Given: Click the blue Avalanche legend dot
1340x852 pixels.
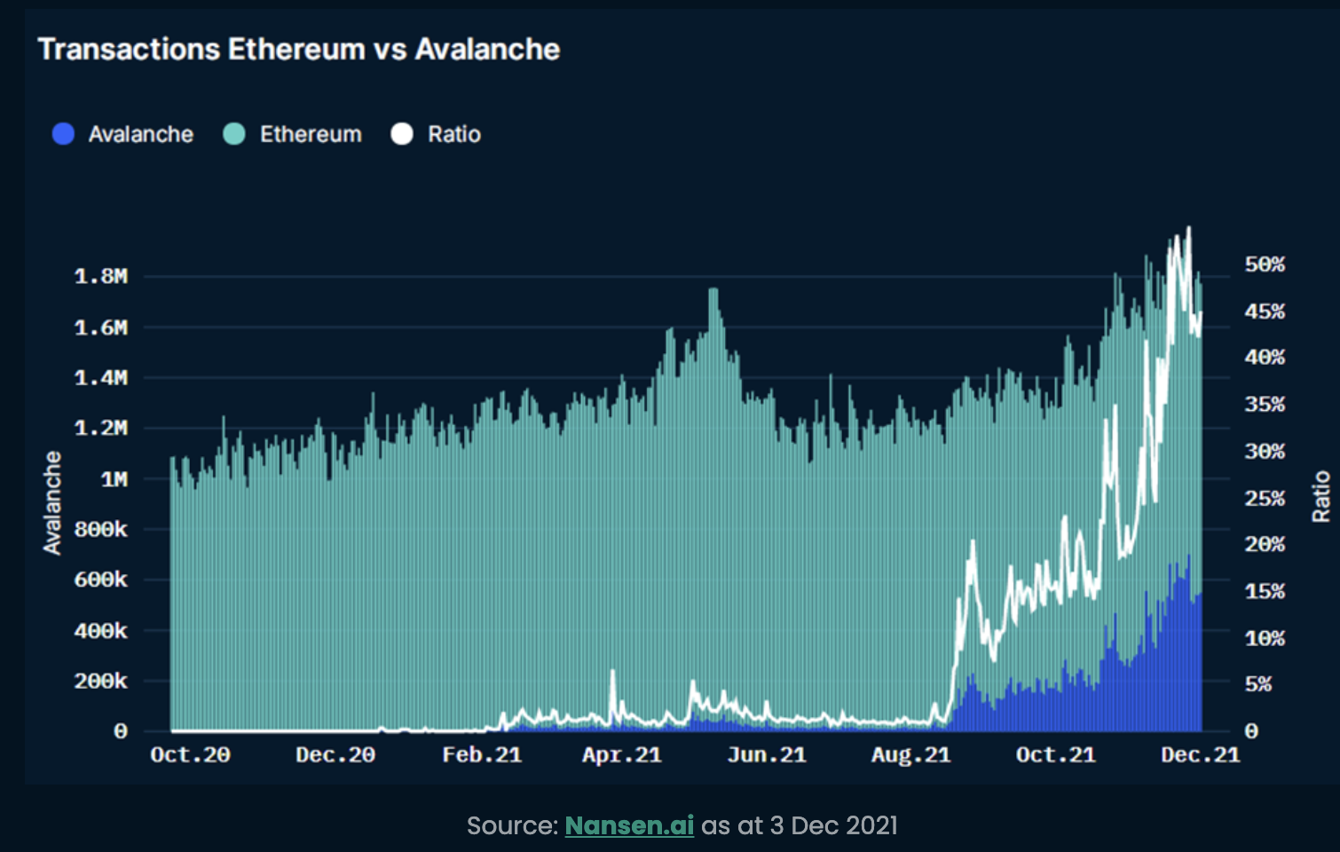Looking at the screenshot, I should (x=63, y=134).
